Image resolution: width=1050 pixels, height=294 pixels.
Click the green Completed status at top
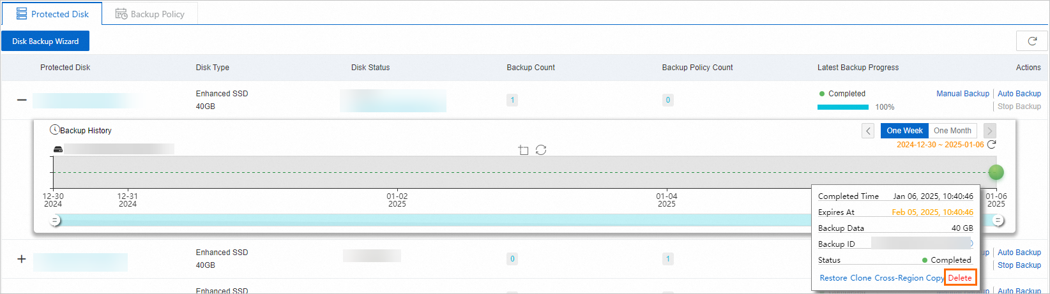pos(842,94)
